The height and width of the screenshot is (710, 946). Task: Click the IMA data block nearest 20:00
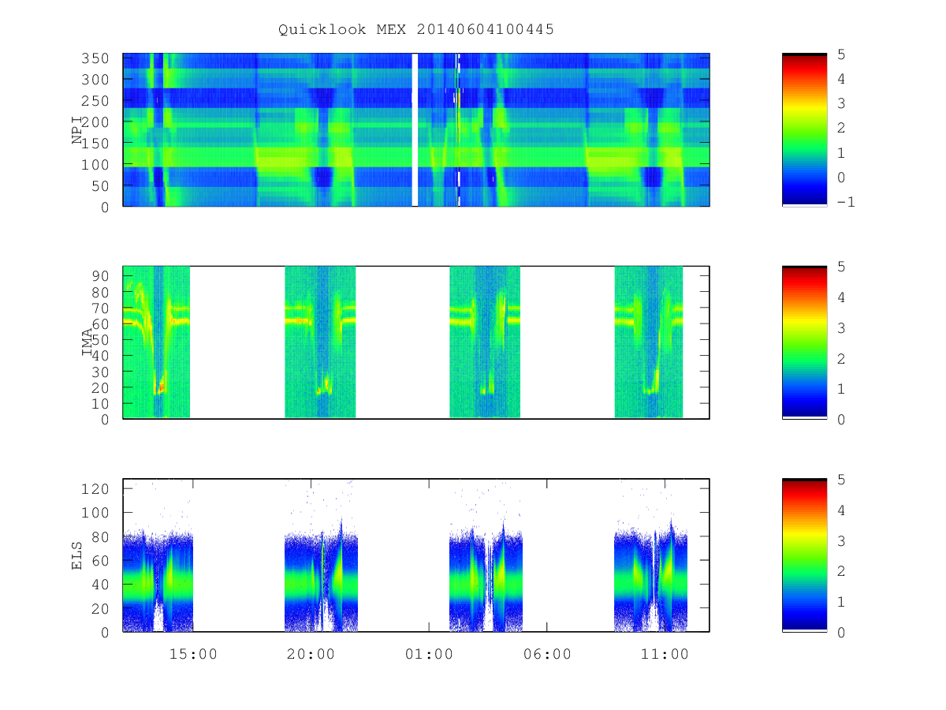320,342
